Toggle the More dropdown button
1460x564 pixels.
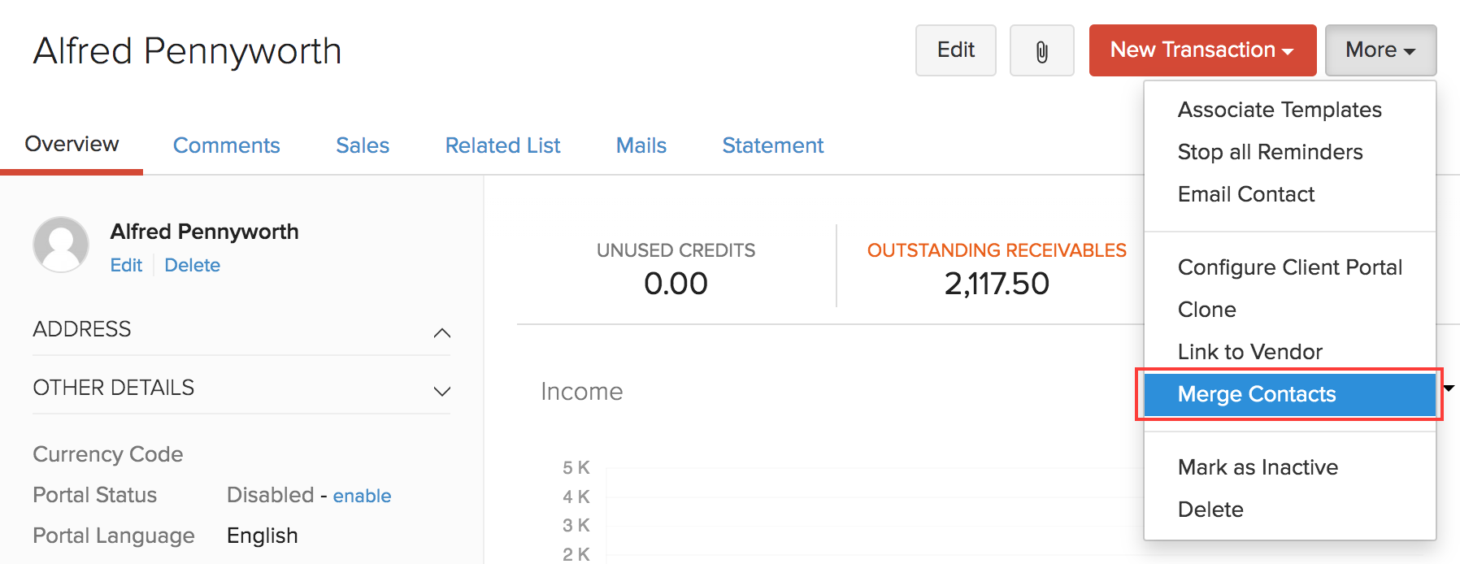1380,50
